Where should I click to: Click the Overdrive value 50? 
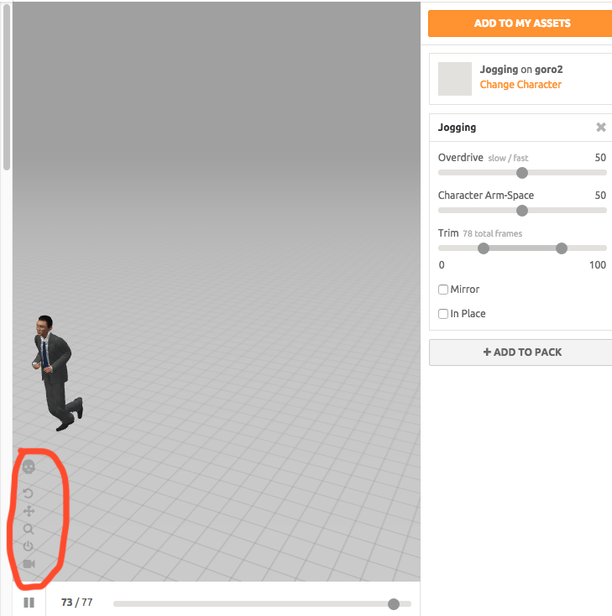[x=600, y=158]
